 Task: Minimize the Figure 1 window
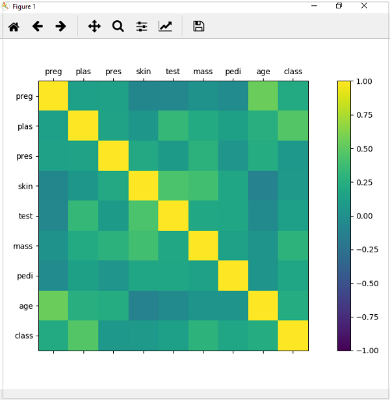(315, 6)
